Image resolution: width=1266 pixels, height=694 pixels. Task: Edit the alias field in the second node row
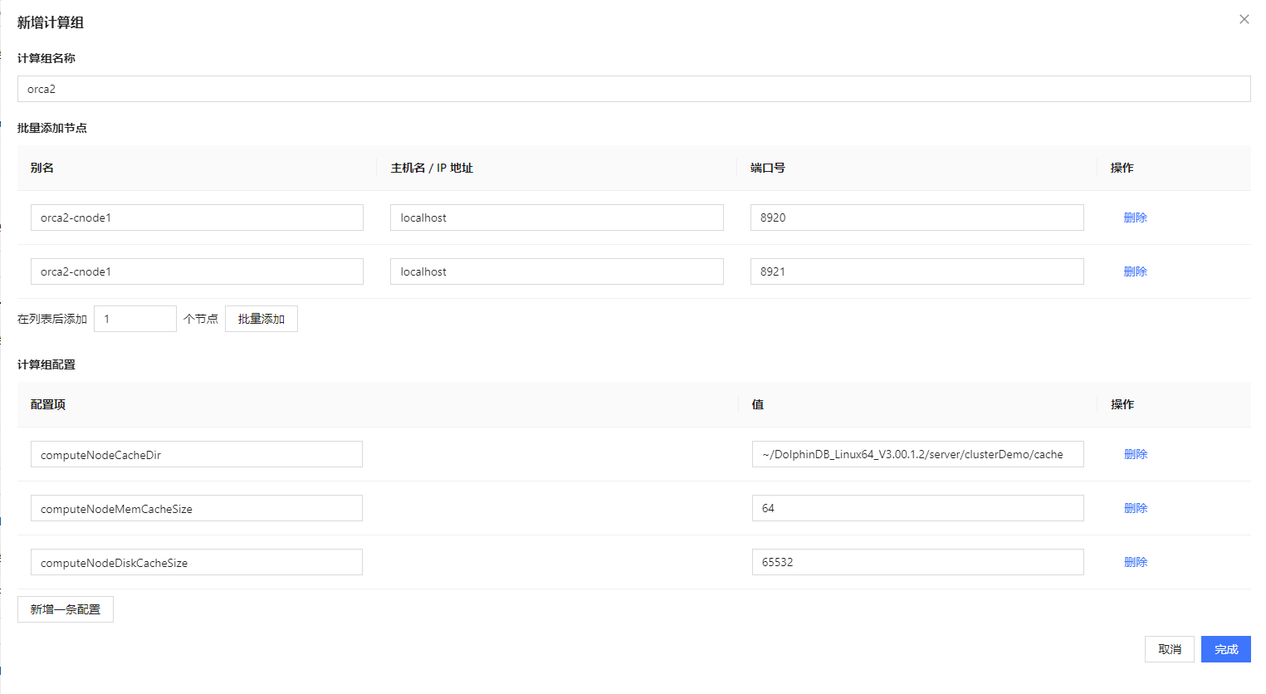[x=197, y=271]
